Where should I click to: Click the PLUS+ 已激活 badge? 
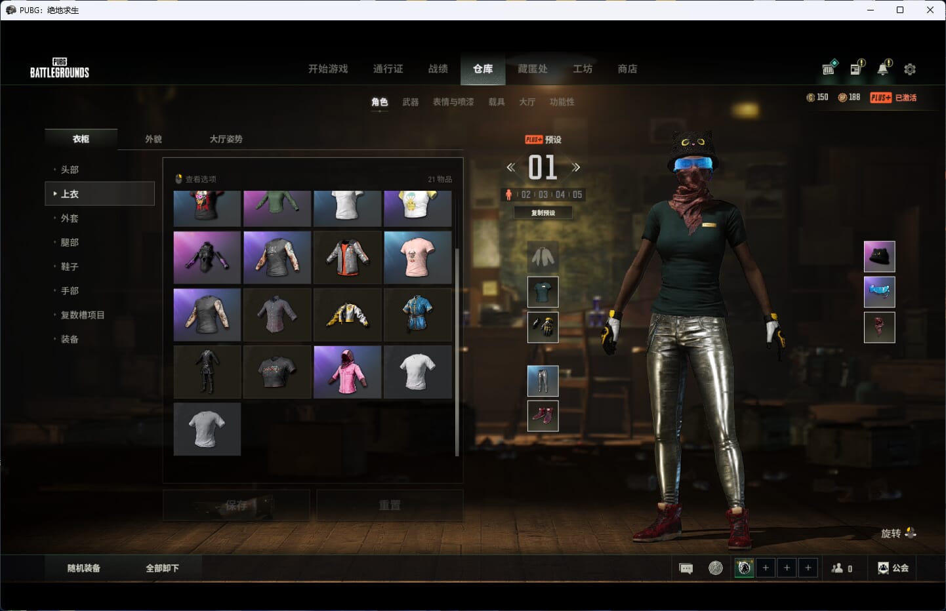(x=894, y=98)
